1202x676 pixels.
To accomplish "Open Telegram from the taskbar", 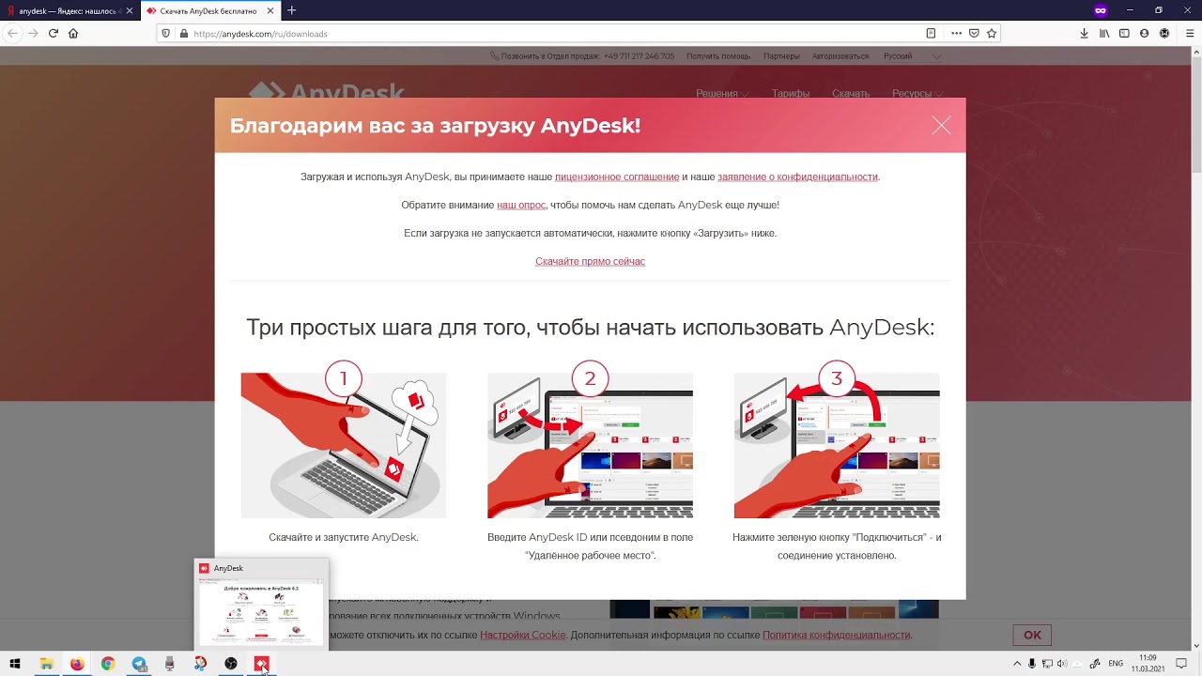I will coord(139,664).
